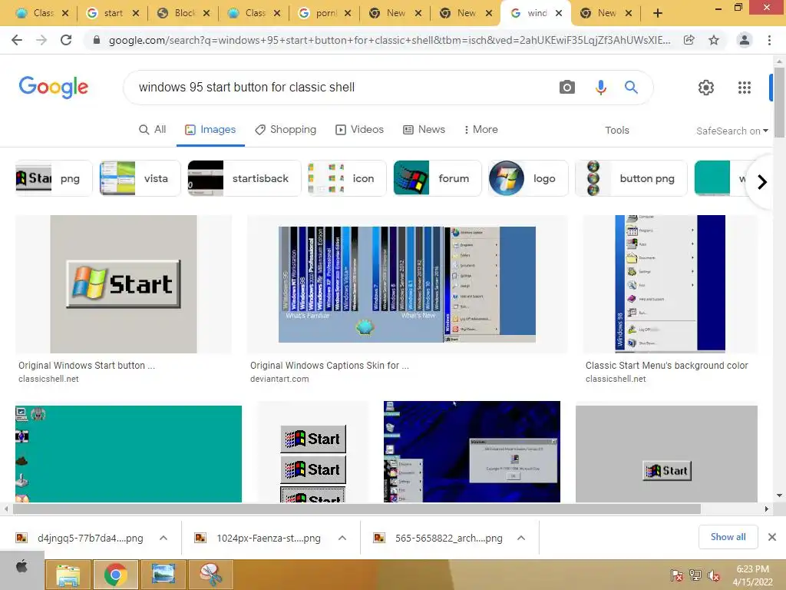Click the taskbar clock showing 6:23 PM
The width and height of the screenshot is (786, 590).
(752, 575)
